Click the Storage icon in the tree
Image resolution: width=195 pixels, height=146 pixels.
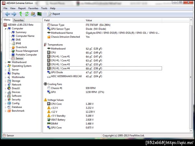(x=9, y=81)
